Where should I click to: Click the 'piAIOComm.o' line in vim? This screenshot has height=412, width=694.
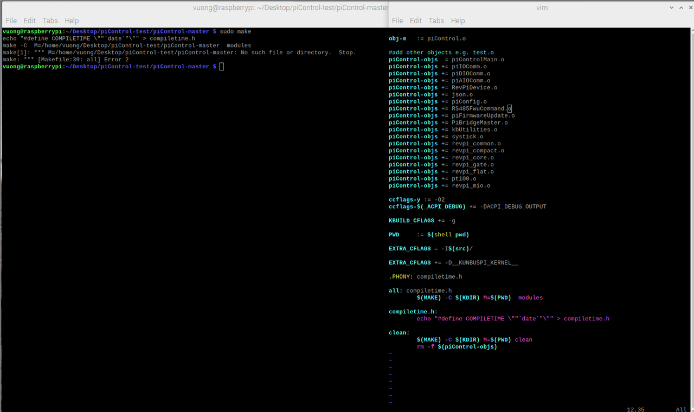(440, 81)
